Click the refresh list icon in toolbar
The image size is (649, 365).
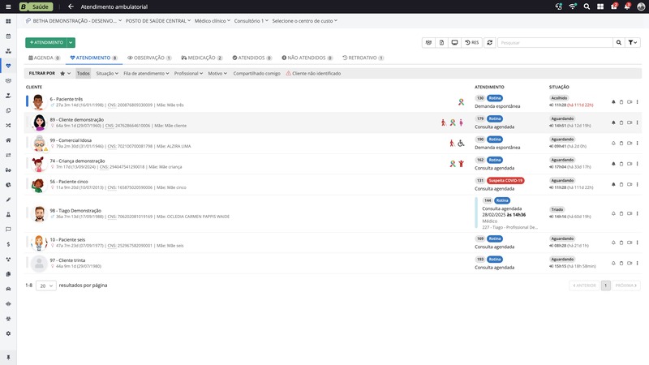(489, 42)
